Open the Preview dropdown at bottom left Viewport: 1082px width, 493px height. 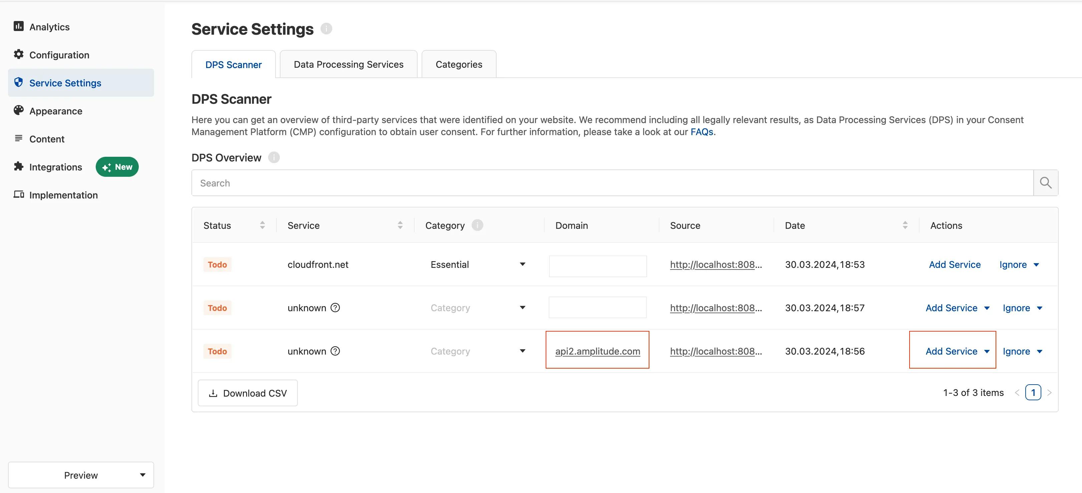tap(81, 475)
